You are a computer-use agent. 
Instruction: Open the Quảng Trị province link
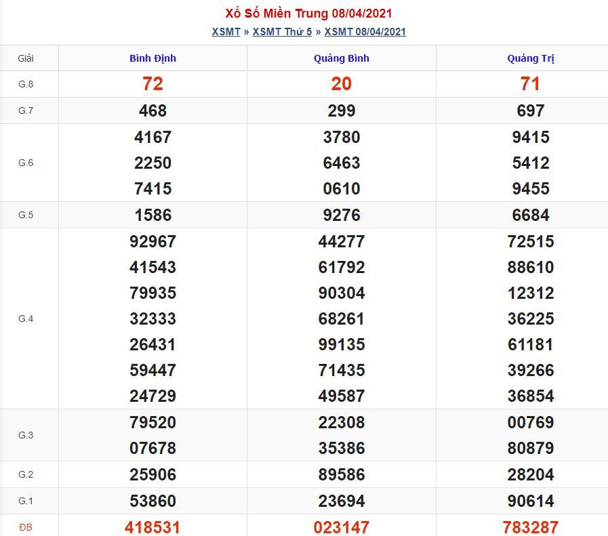point(531,58)
